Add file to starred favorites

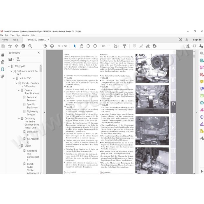tap(10, 46)
